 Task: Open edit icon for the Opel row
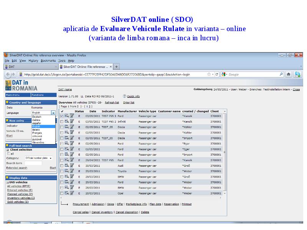tap(72, 193)
